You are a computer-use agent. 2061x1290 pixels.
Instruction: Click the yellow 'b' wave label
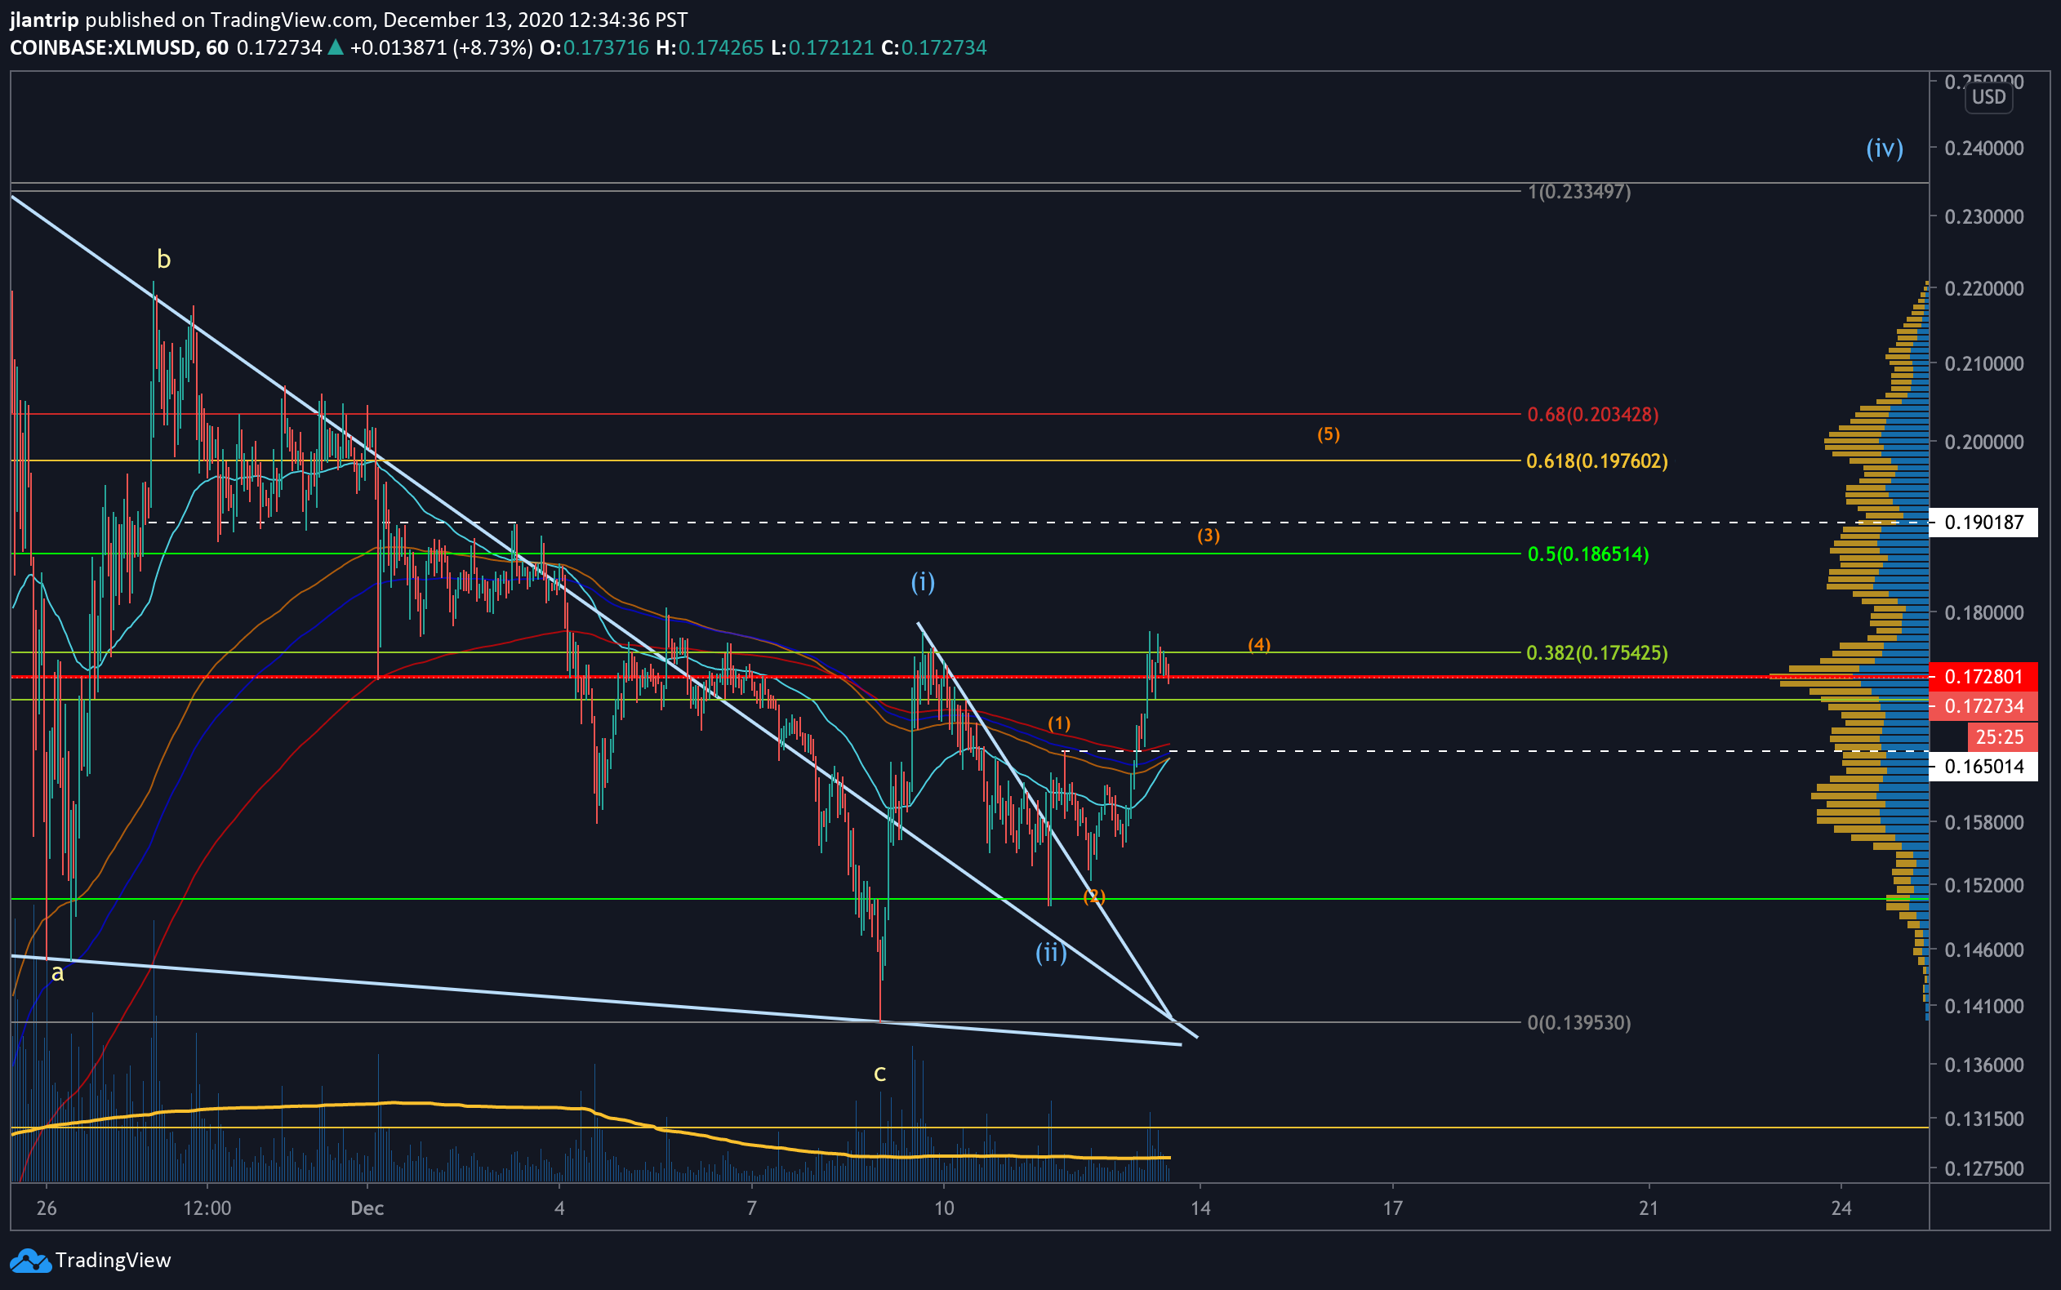tap(164, 259)
